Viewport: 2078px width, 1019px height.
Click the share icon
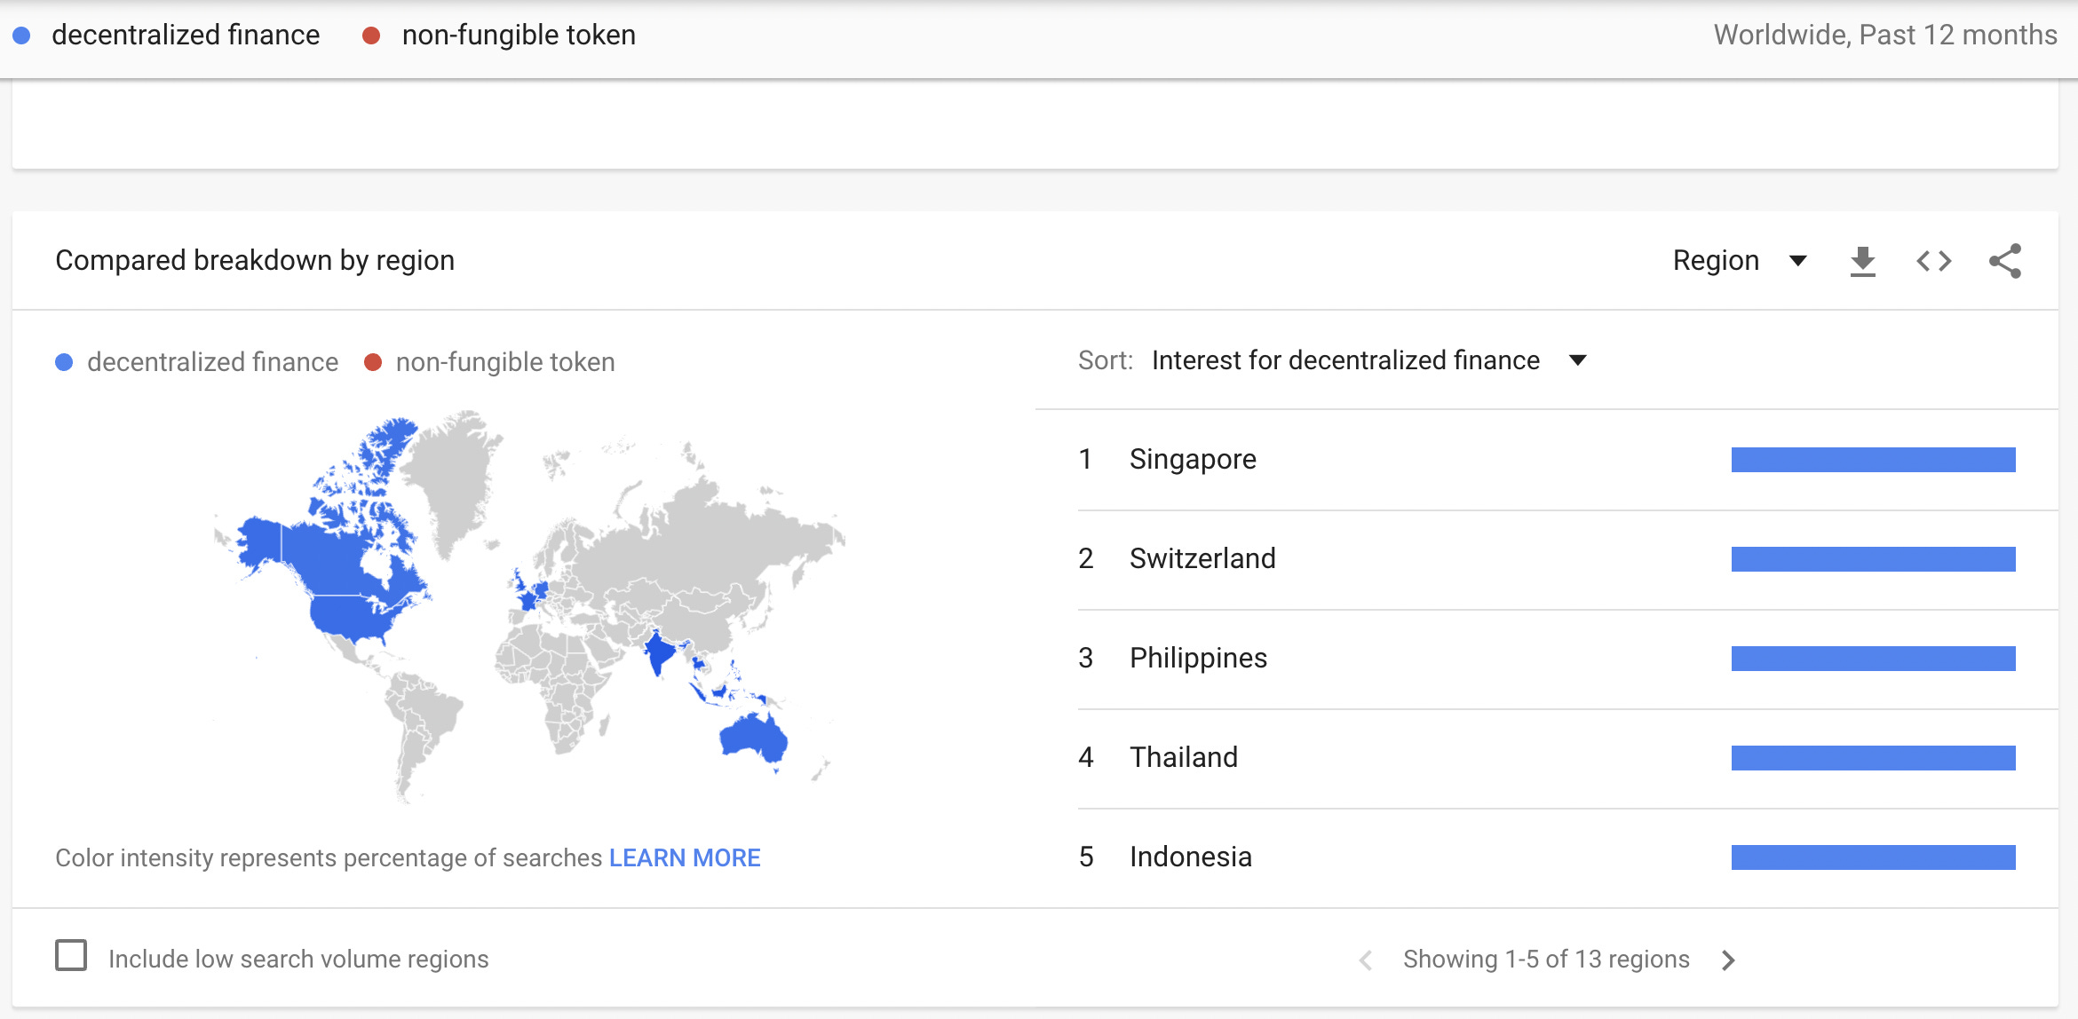pos(2004,262)
